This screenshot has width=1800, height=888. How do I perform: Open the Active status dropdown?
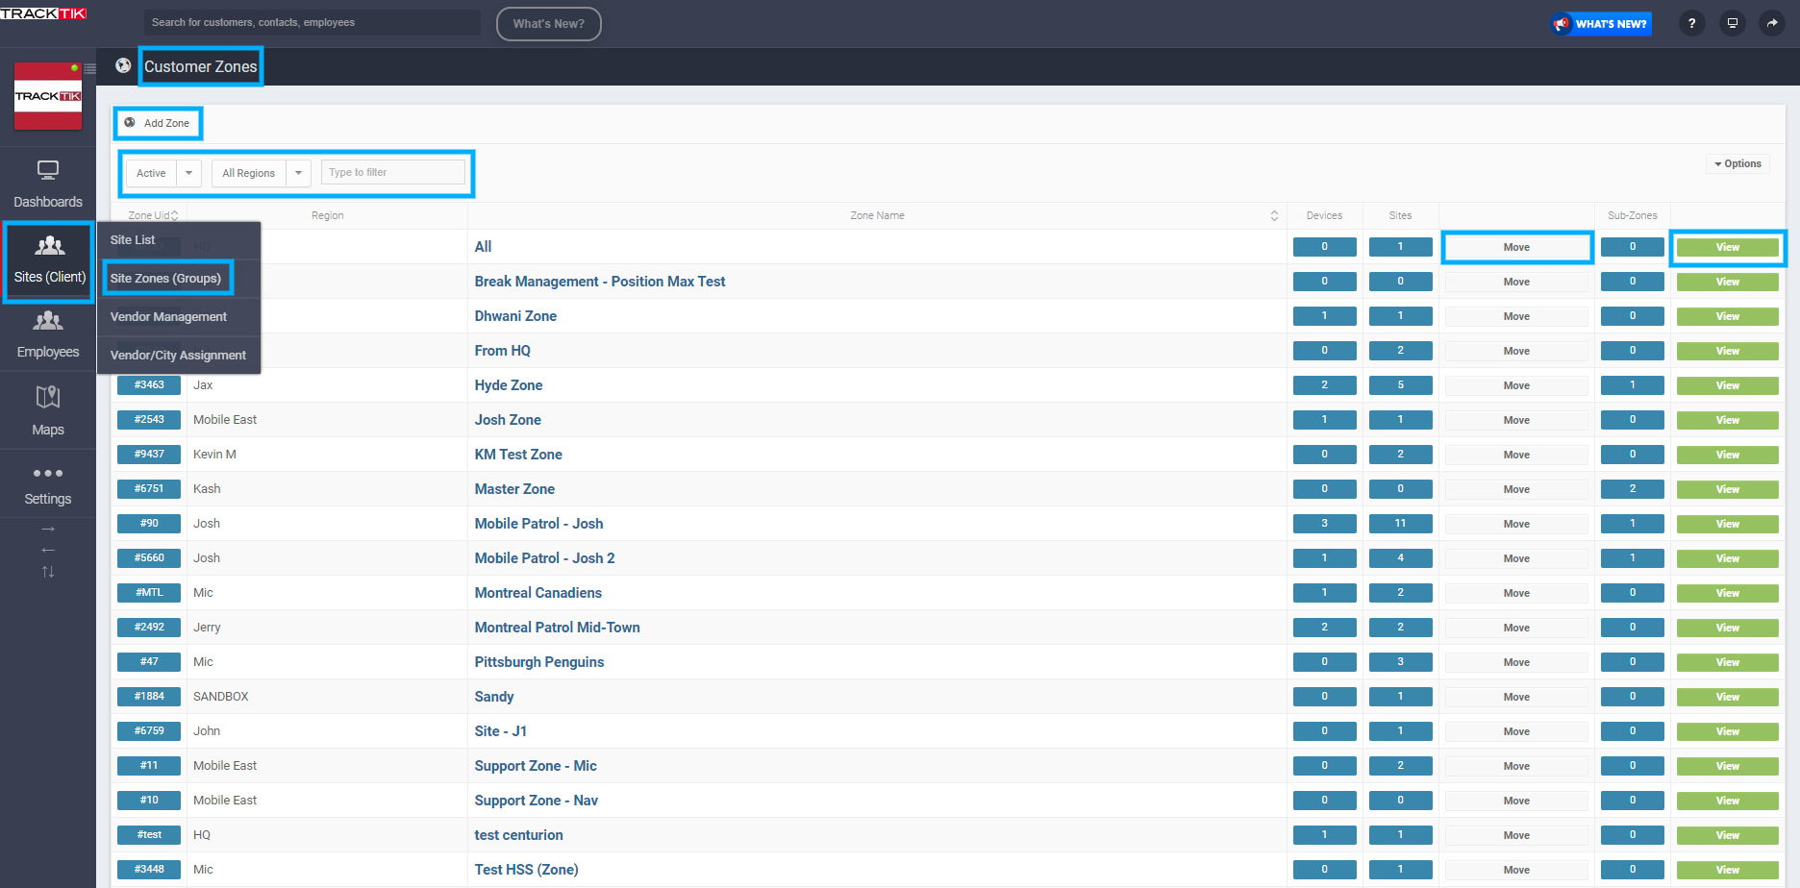[x=163, y=173]
